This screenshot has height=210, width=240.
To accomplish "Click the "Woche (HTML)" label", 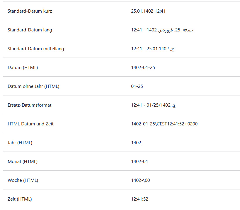I will 23,180.
